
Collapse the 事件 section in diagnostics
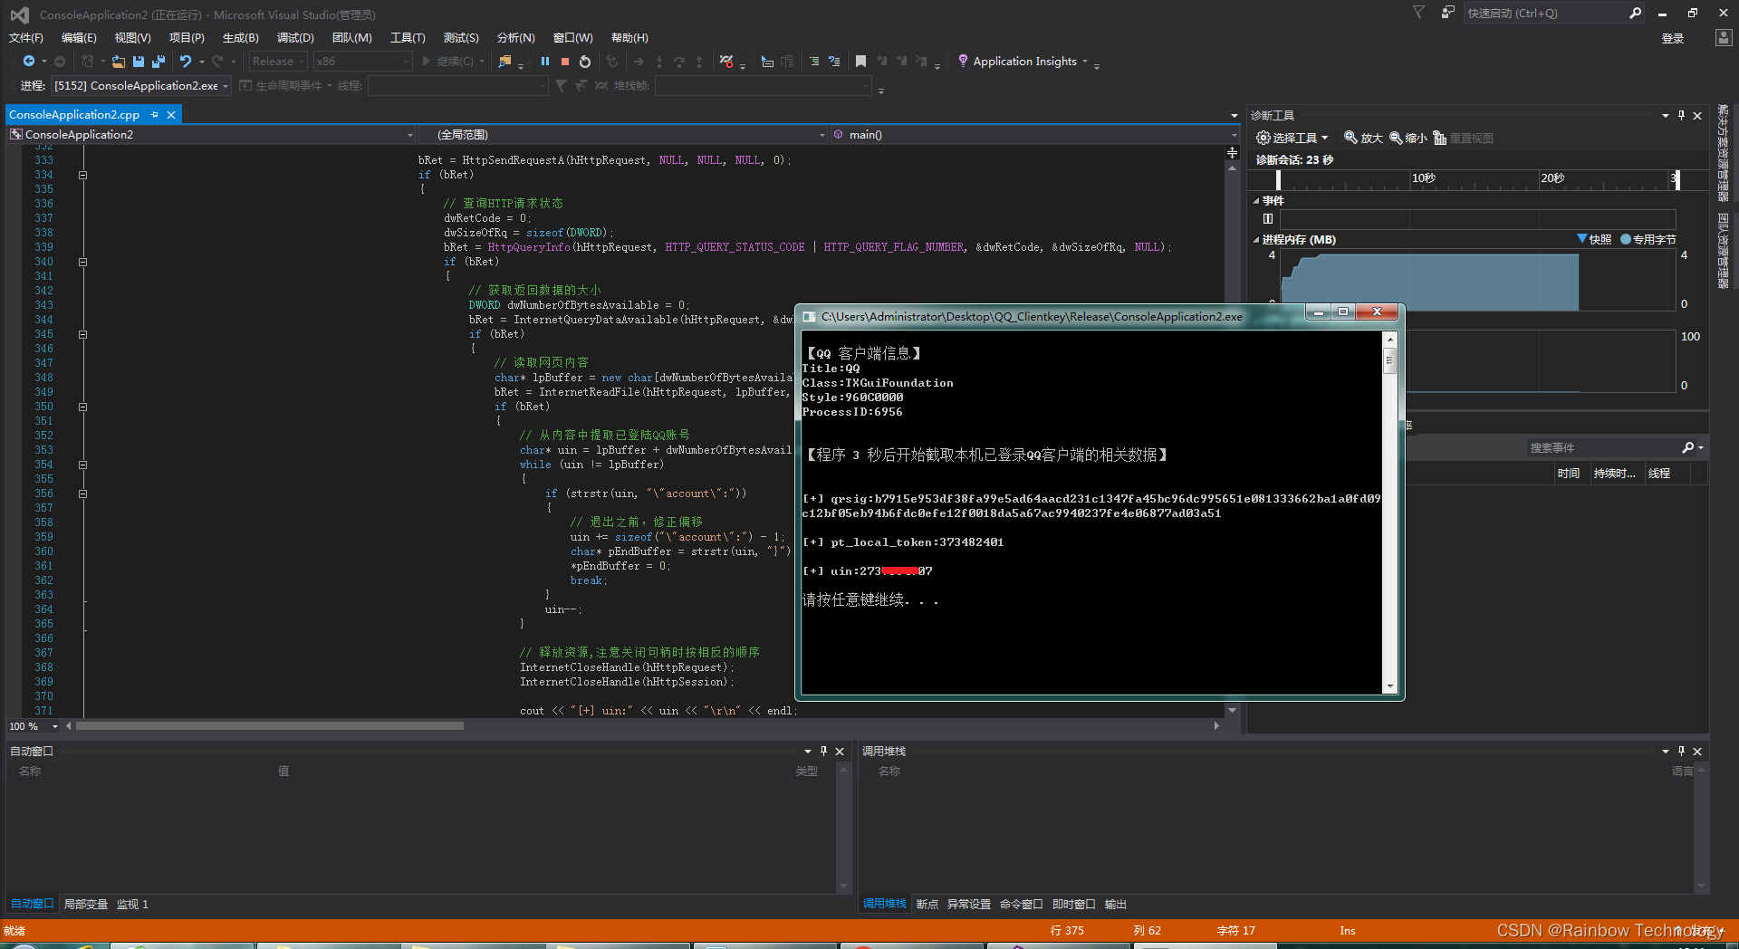(x=1256, y=201)
